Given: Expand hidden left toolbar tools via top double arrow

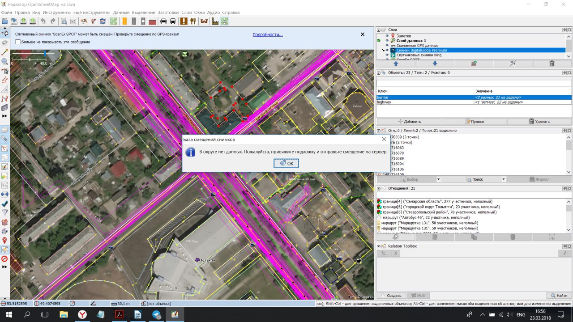Looking at the screenshot, I should pyautogui.click(x=5, y=116).
